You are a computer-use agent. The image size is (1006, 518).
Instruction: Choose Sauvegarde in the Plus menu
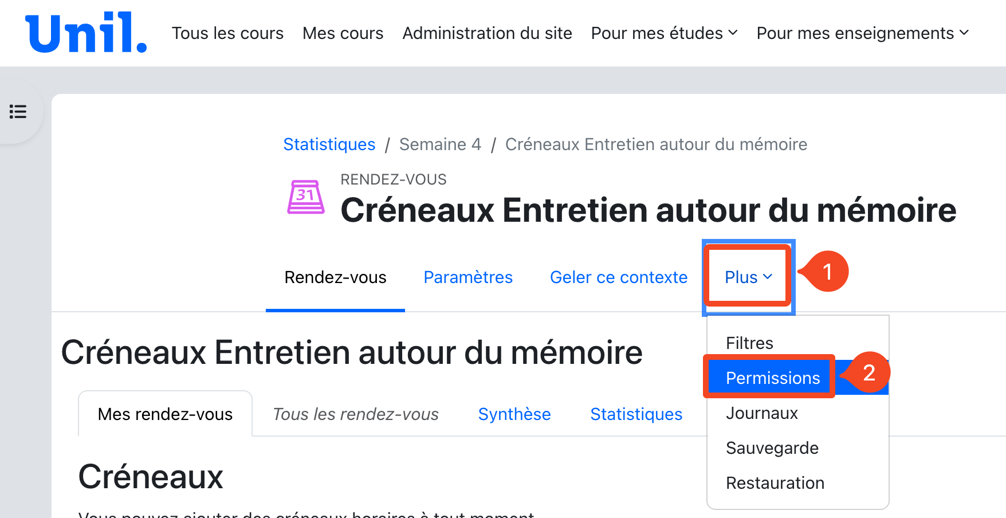(x=772, y=448)
